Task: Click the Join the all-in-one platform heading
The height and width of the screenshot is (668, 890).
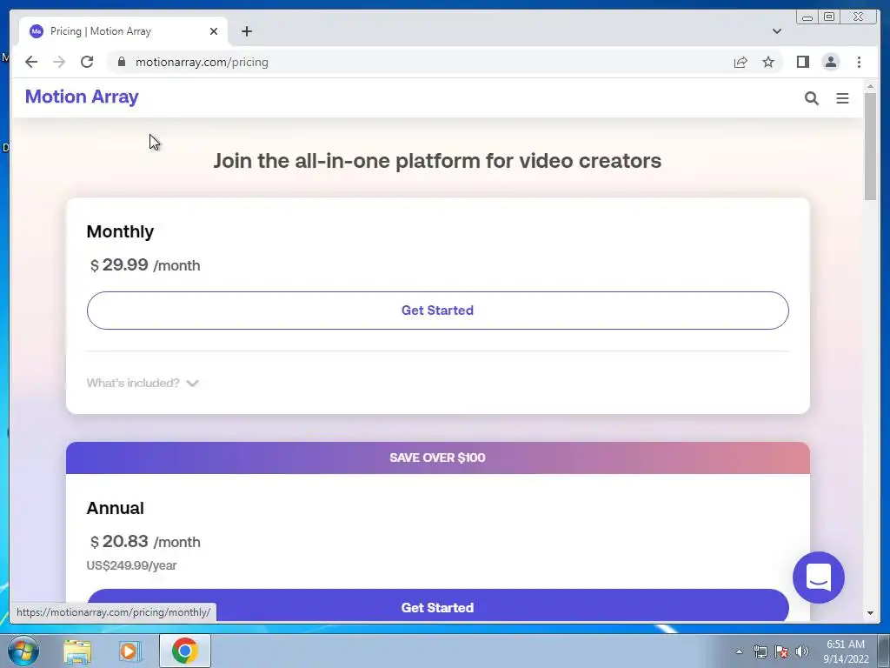Action: point(437,161)
